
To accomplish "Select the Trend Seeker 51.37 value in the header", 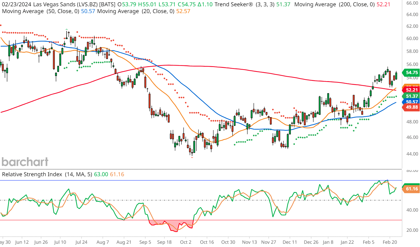I will pyautogui.click(x=283, y=5).
